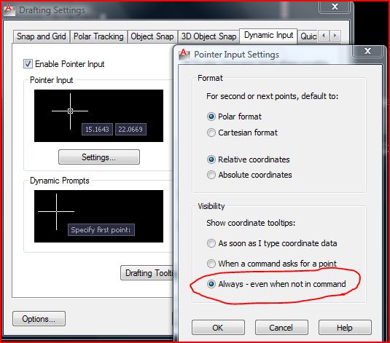Select Always - even when not in command
390x343 pixels.
[x=211, y=284]
